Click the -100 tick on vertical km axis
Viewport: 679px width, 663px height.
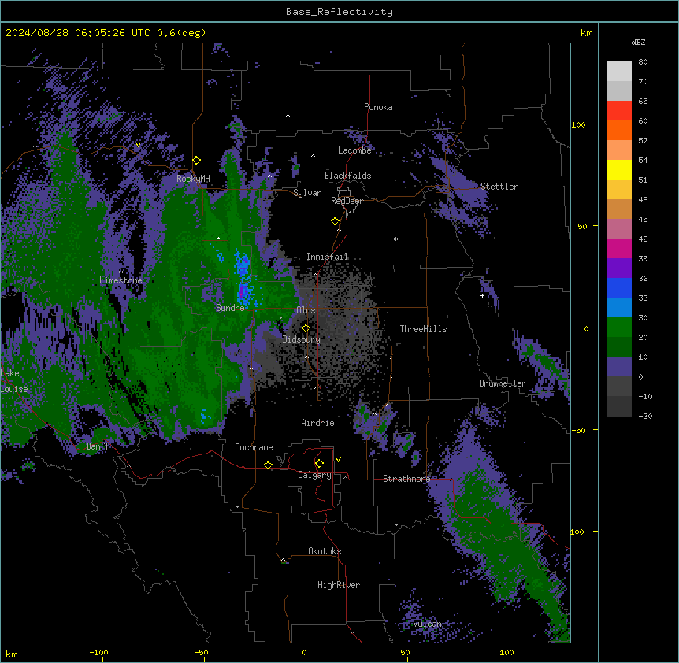click(576, 532)
